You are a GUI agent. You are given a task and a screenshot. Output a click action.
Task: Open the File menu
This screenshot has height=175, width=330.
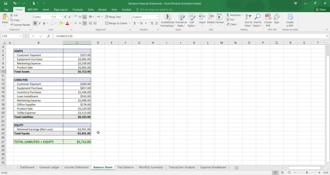(6, 10)
